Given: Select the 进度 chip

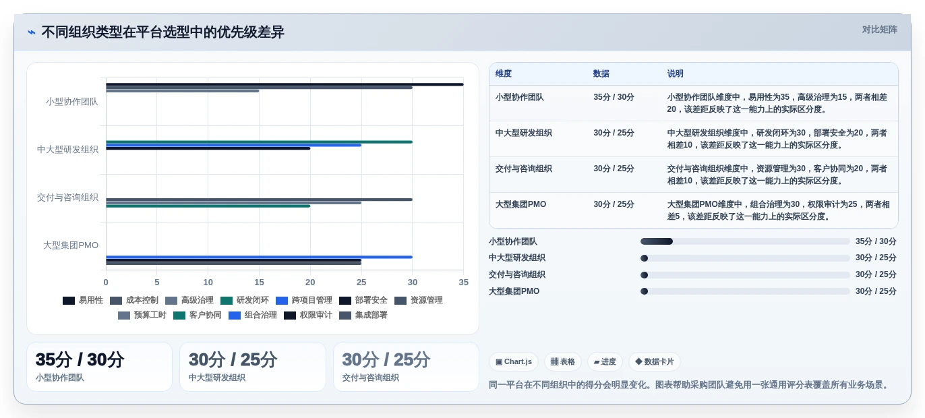Looking at the screenshot, I should 605,362.
